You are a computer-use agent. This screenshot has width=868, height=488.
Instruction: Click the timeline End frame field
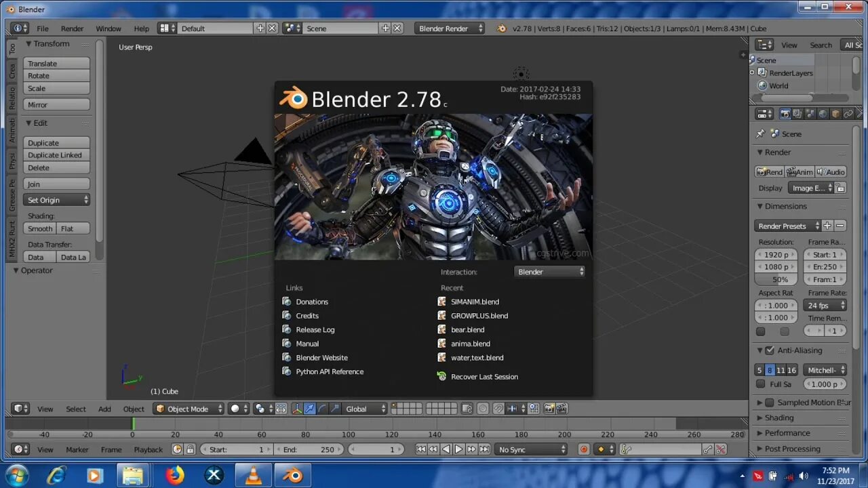(309, 449)
